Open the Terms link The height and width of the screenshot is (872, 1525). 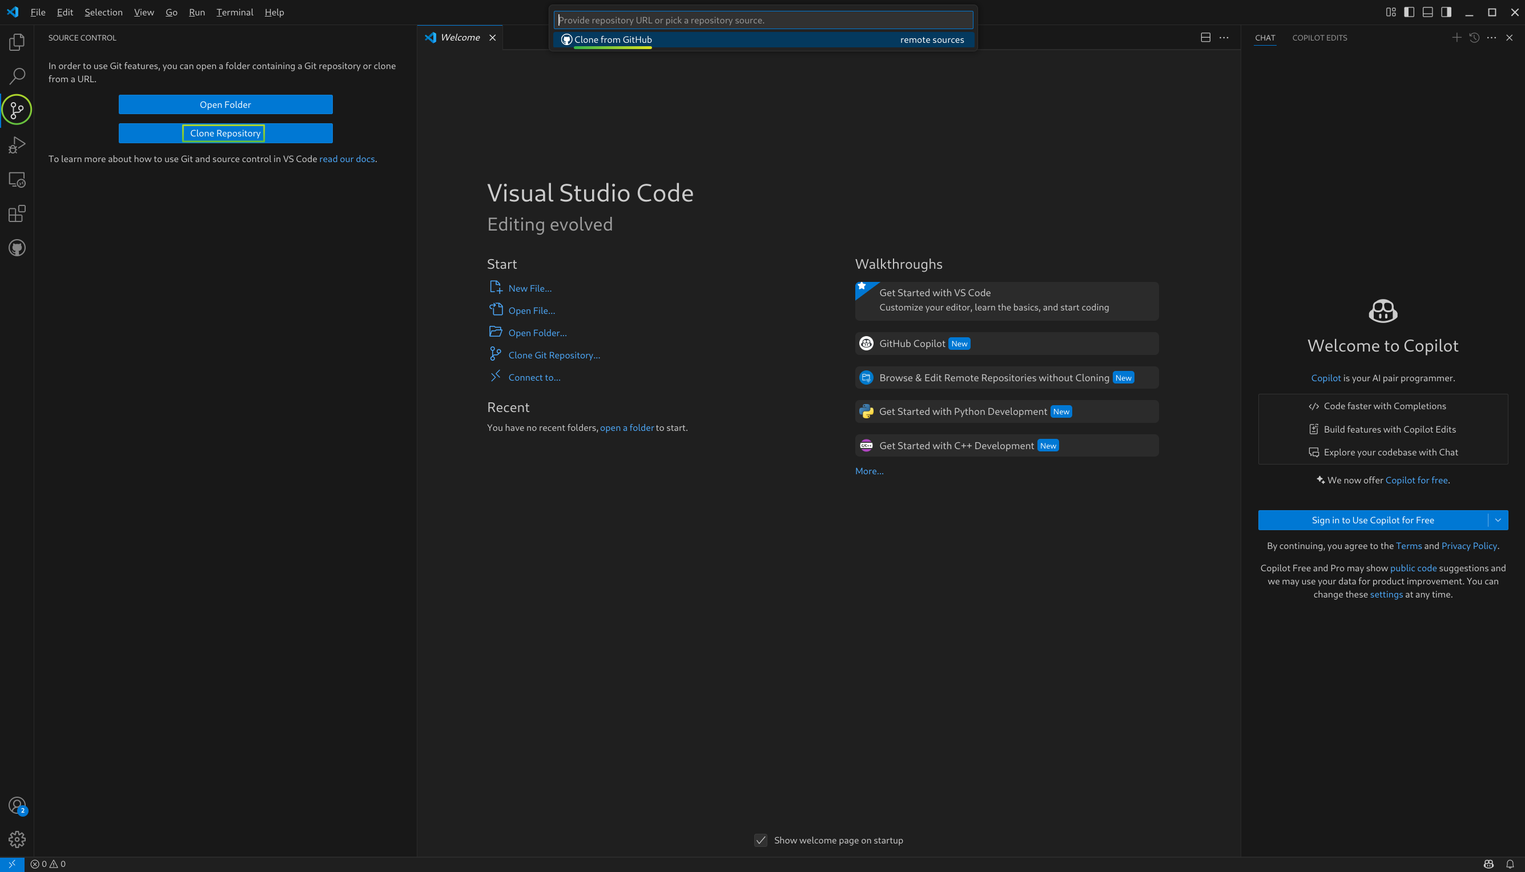point(1408,546)
